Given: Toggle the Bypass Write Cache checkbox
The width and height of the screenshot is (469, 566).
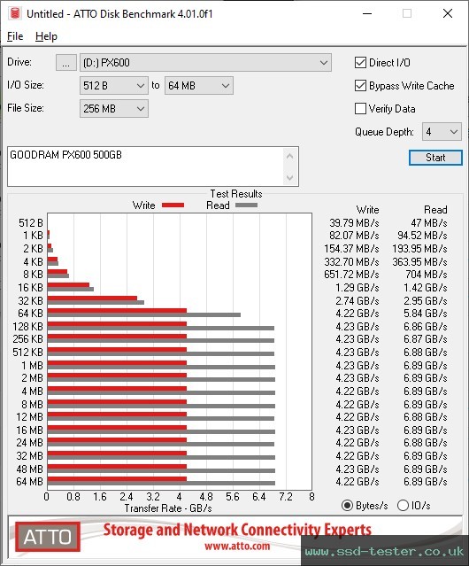Looking at the screenshot, I should 360,86.
